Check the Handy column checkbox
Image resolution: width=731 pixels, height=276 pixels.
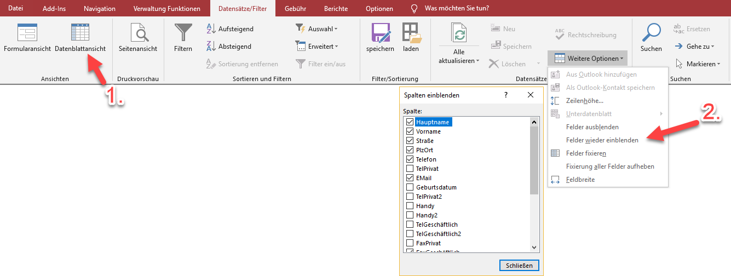[410, 206]
